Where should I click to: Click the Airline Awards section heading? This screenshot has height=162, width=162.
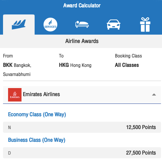[x=82, y=41]
